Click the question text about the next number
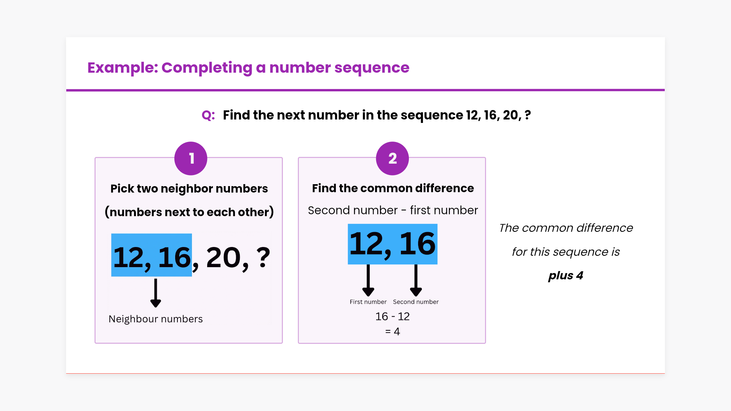Viewport: 731px width, 411px height. 377,115
